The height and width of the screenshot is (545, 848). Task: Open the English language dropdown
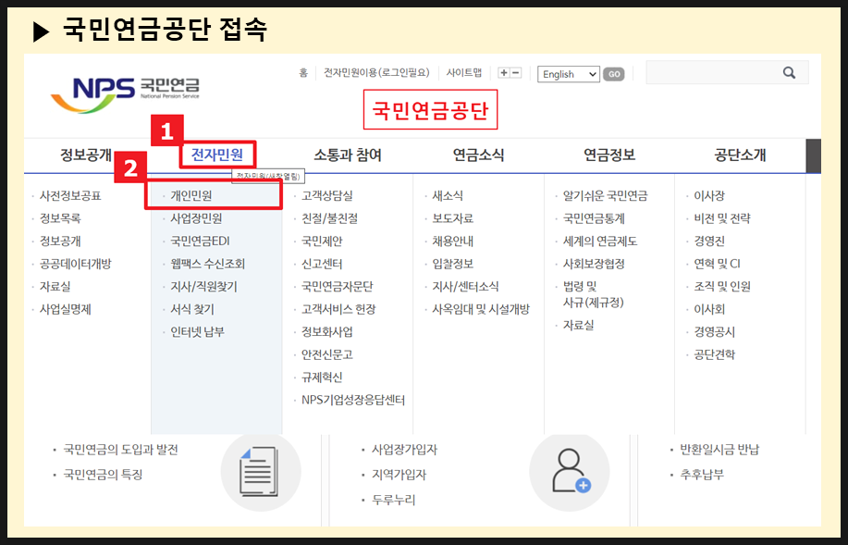coord(568,73)
